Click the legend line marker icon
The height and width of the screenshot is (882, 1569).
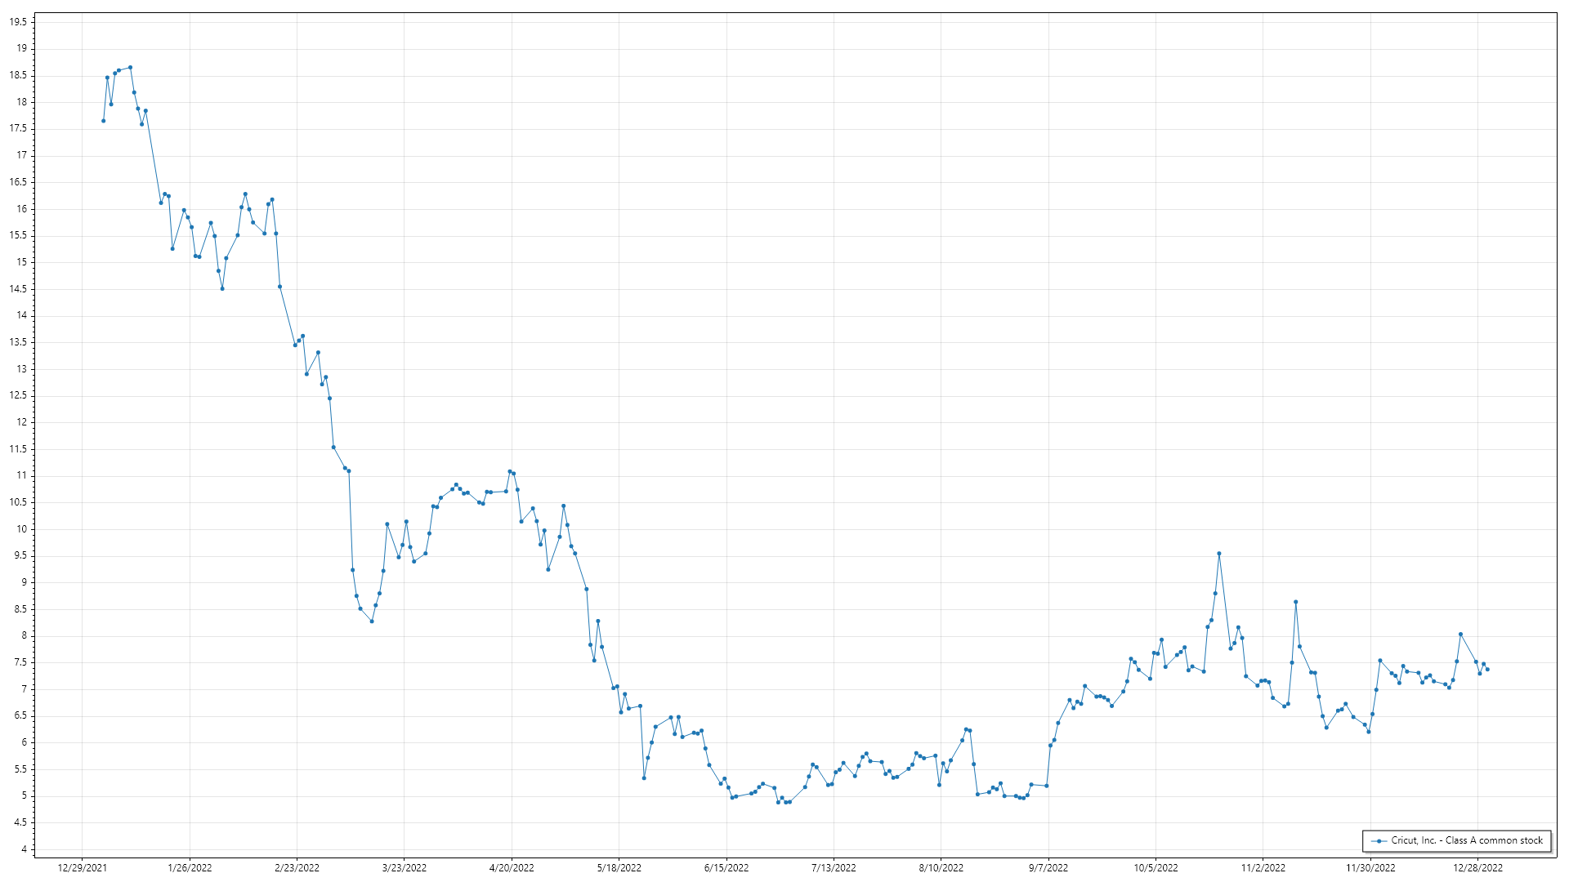tap(1379, 840)
